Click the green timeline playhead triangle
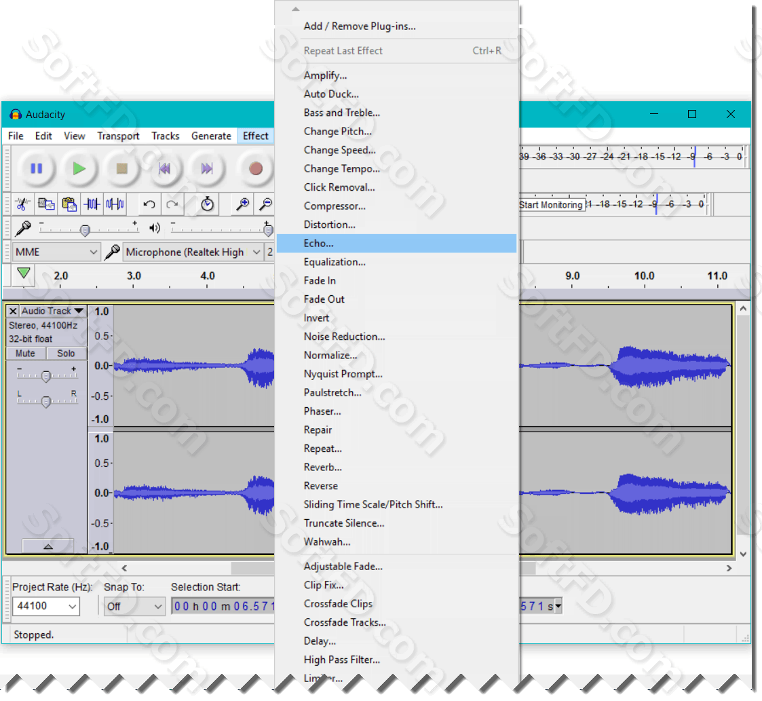The image size is (762, 701). tap(23, 273)
